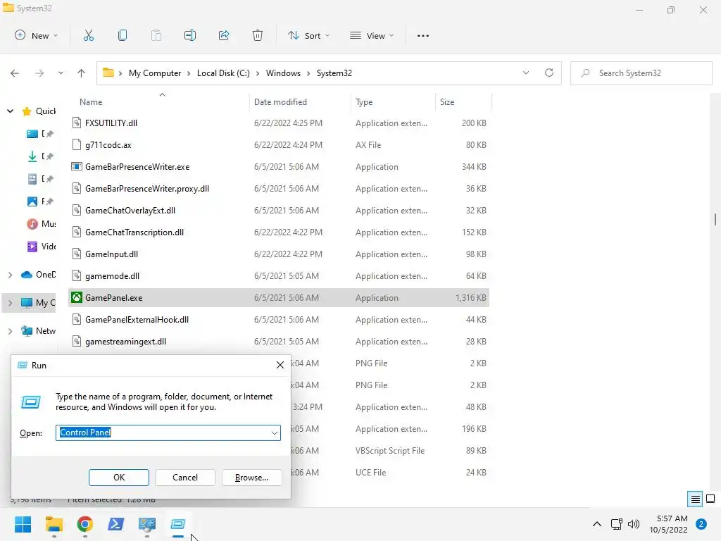Click the Copy icon in toolbar
The height and width of the screenshot is (541, 721).
(123, 35)
